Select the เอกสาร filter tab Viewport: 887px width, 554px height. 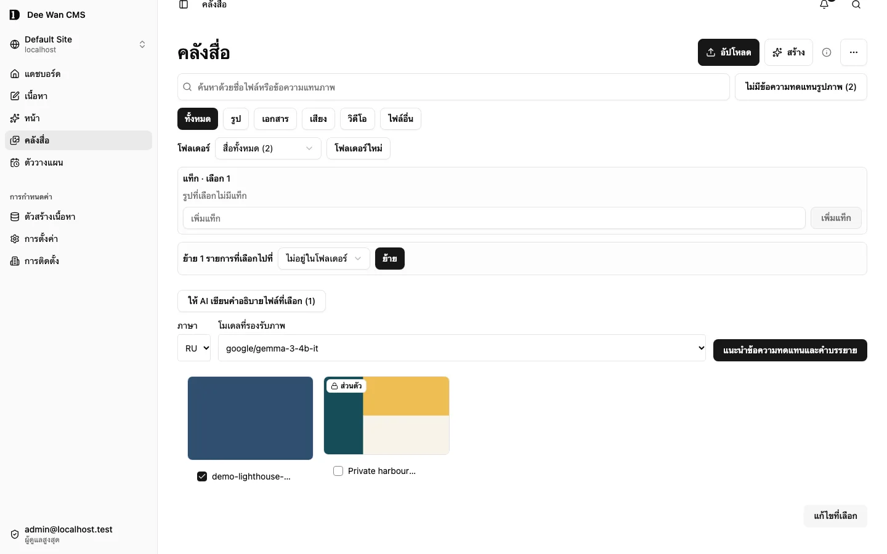pyautogui.click(x=275, y=119)
